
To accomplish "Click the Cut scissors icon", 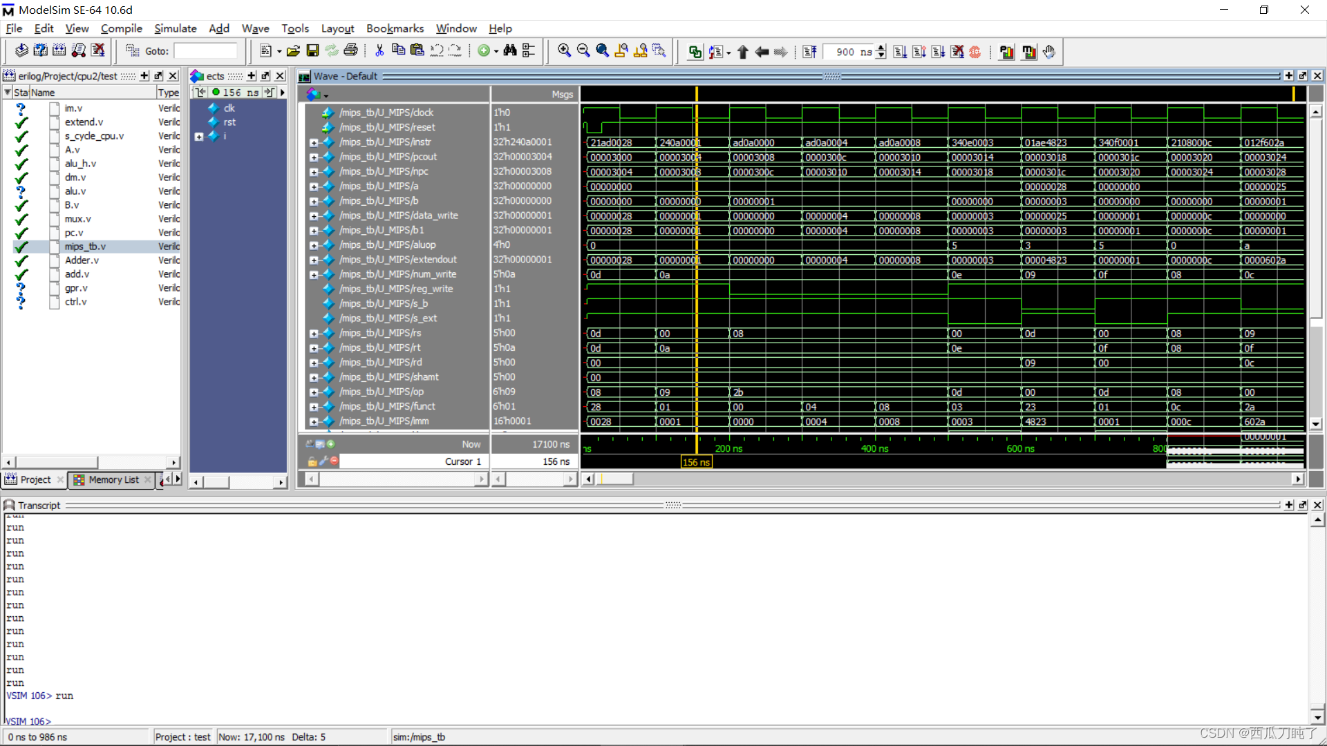I will [x=379, y=50].
